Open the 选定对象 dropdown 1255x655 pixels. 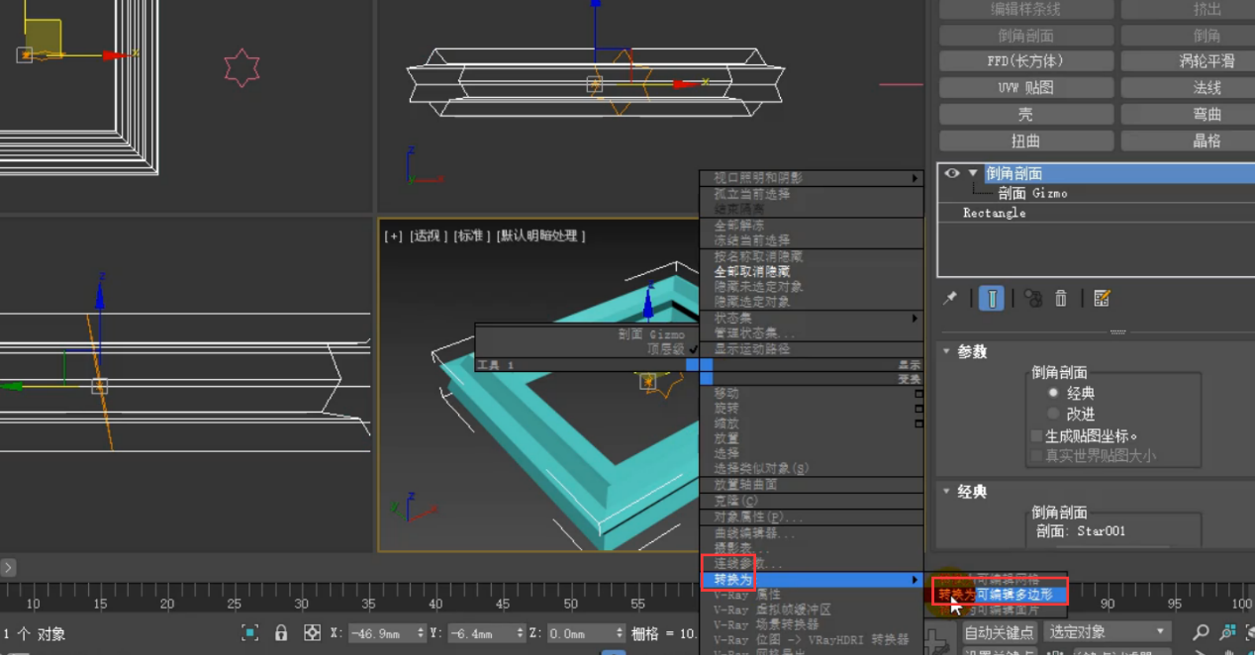click(1107, 632)
